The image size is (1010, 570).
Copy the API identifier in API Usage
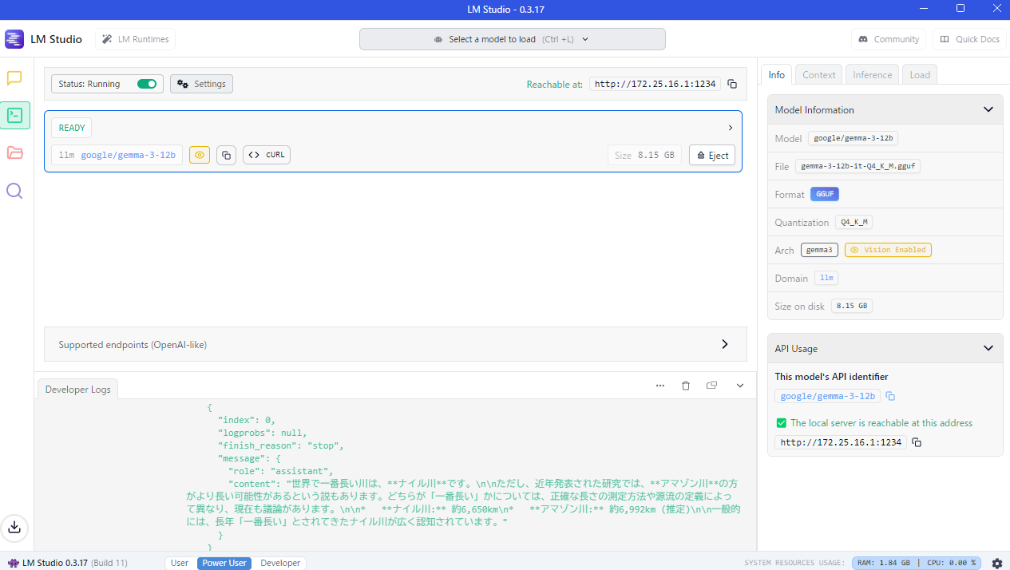[x=890, y=396]
